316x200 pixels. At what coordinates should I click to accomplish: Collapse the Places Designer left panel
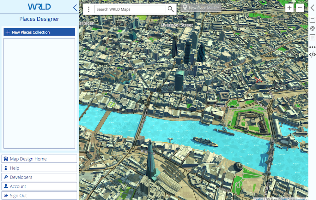pos(75,8)
